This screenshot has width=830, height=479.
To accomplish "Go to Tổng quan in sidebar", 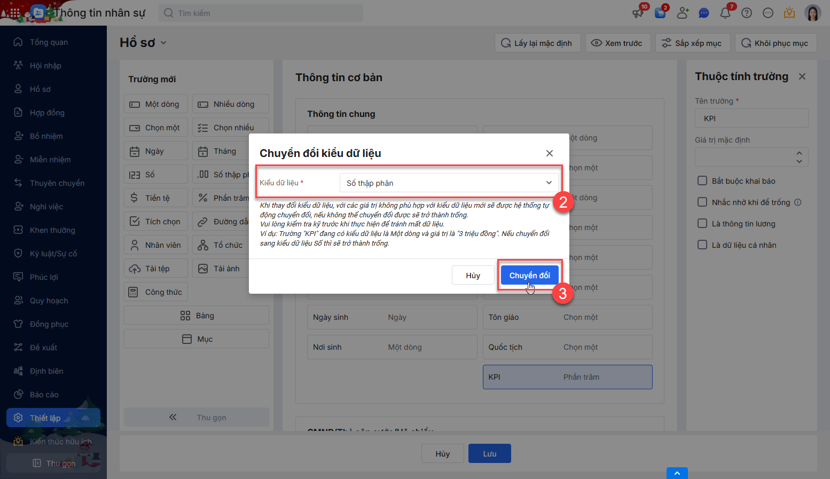I will [53, 42].
